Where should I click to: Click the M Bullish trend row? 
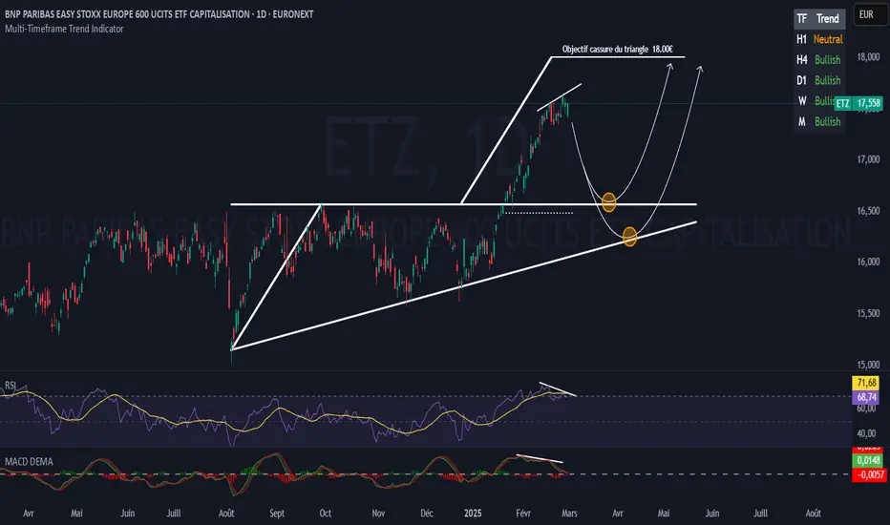[819, 121]
